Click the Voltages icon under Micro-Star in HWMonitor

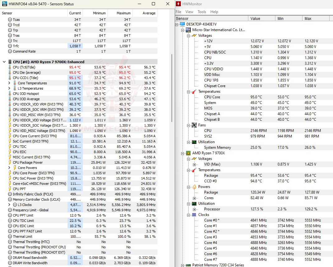[194, 35]
